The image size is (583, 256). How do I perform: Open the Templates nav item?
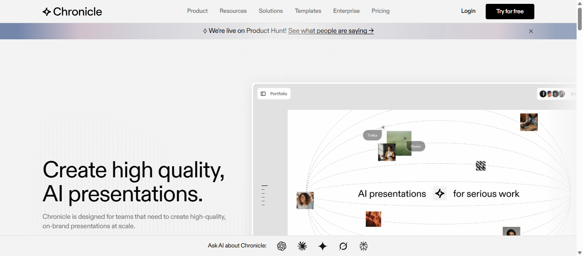tap(308, 11)
